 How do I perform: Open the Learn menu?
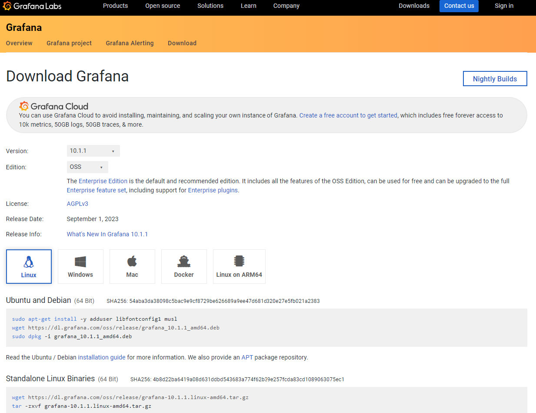(x=248, y=6)
